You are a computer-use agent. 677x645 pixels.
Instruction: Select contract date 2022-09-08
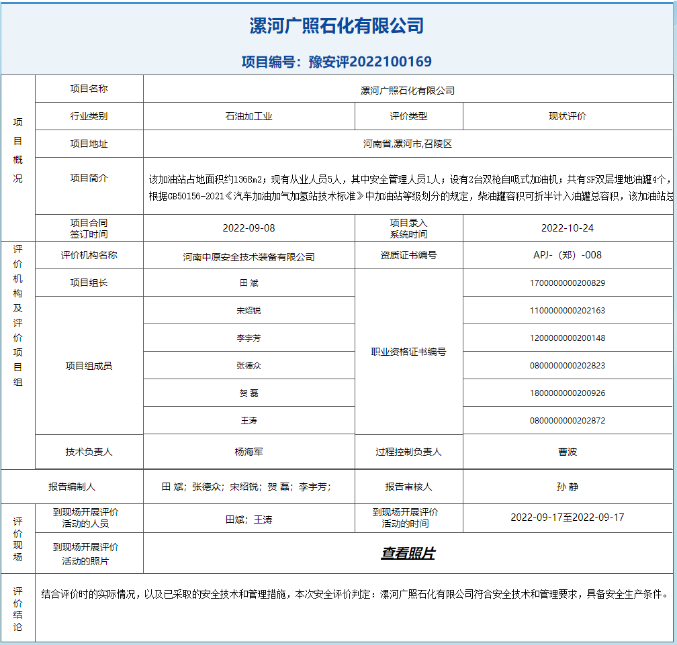249,228
